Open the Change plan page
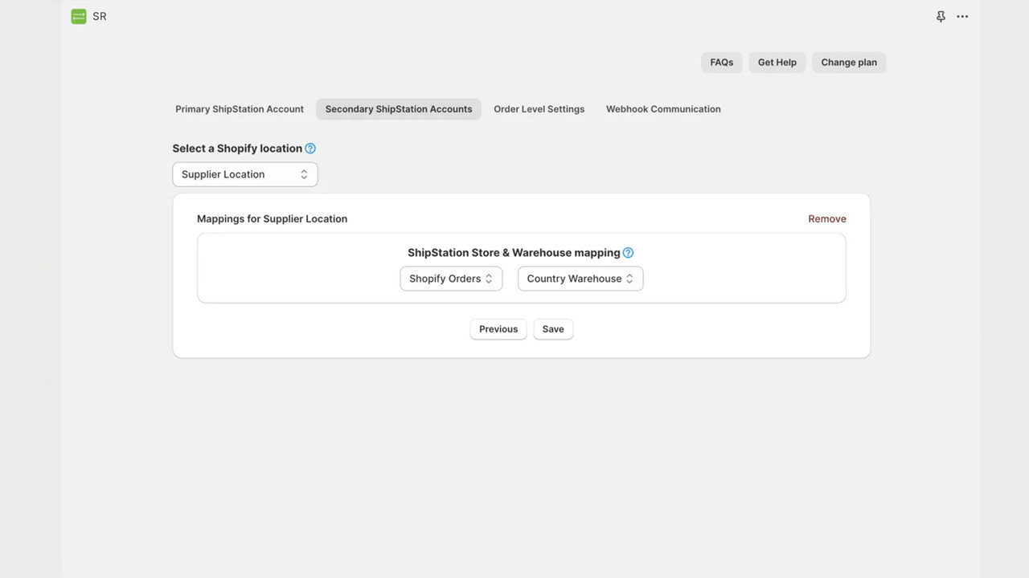The height and width of the screenshot is (578, 1029). pos(849,63)
